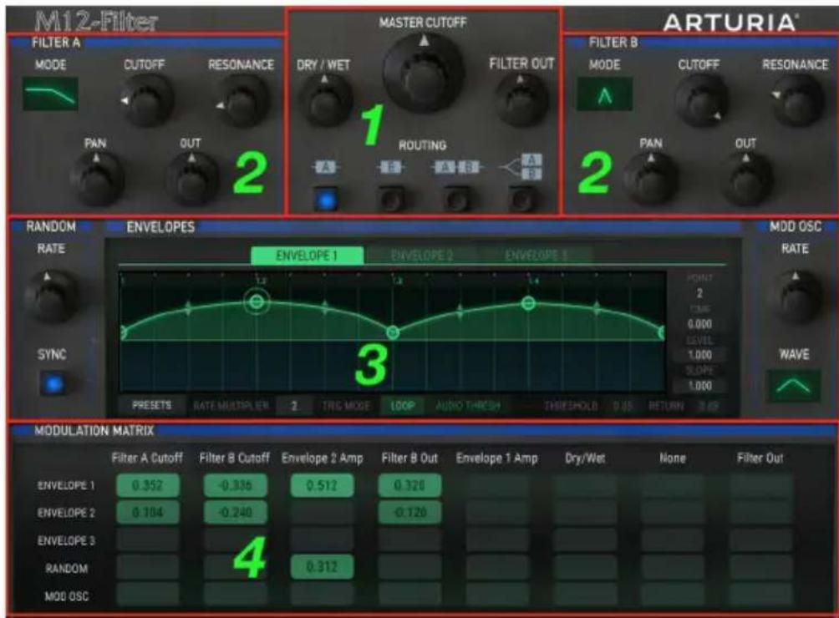
Task: Click the matrix cell with value -0.336
Action: click(235, 485)
